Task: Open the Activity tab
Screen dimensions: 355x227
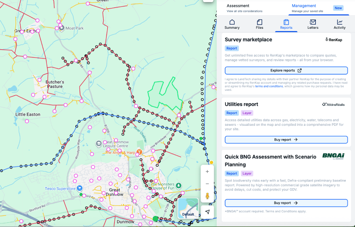Action: (339, 24)
